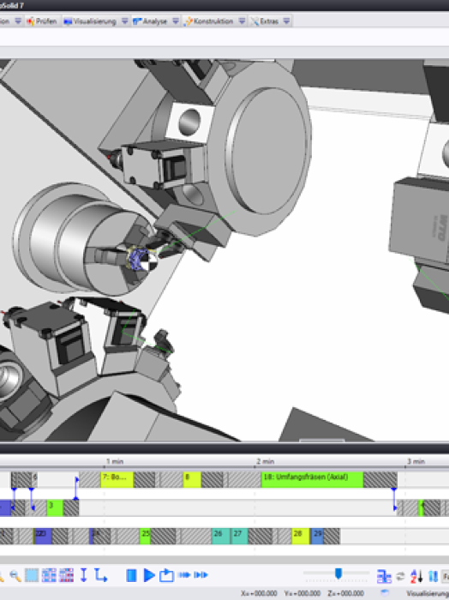Viewport: 449px width, 600px height.
Task: Open the Visualisierung menu
Action: (x=90, y=21)
